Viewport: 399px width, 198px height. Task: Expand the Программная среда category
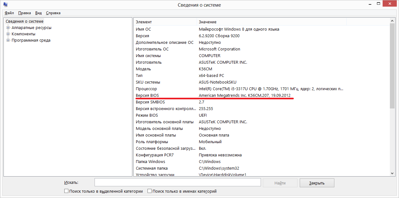pyautogui.click(x=8, y=40)
